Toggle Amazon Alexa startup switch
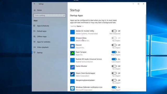Screen dimensions: 167x94 [114, 38]
